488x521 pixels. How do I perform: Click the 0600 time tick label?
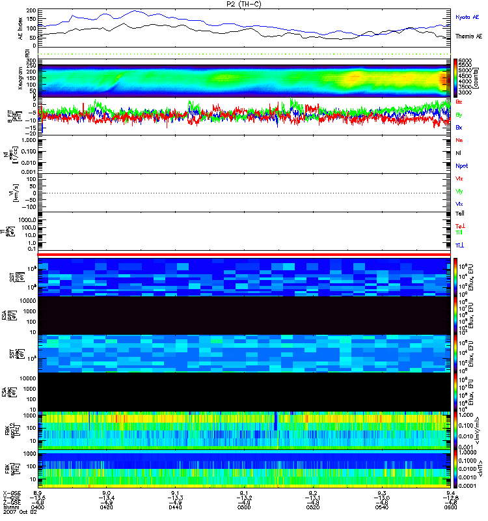450,507
